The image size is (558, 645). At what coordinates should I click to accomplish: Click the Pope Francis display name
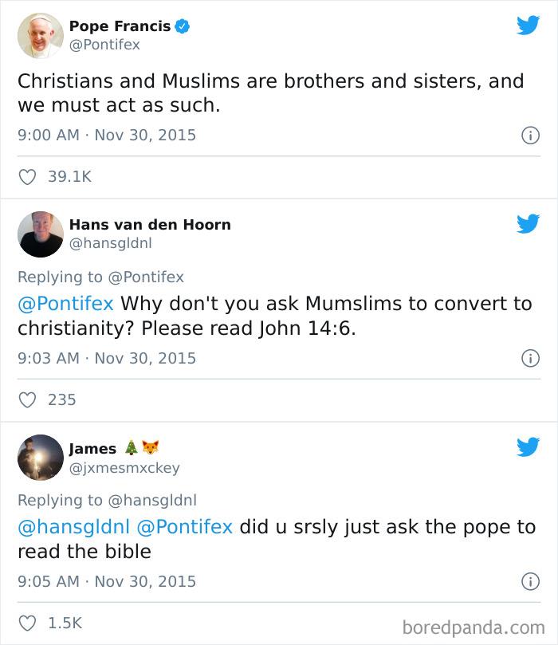point(120,24)
